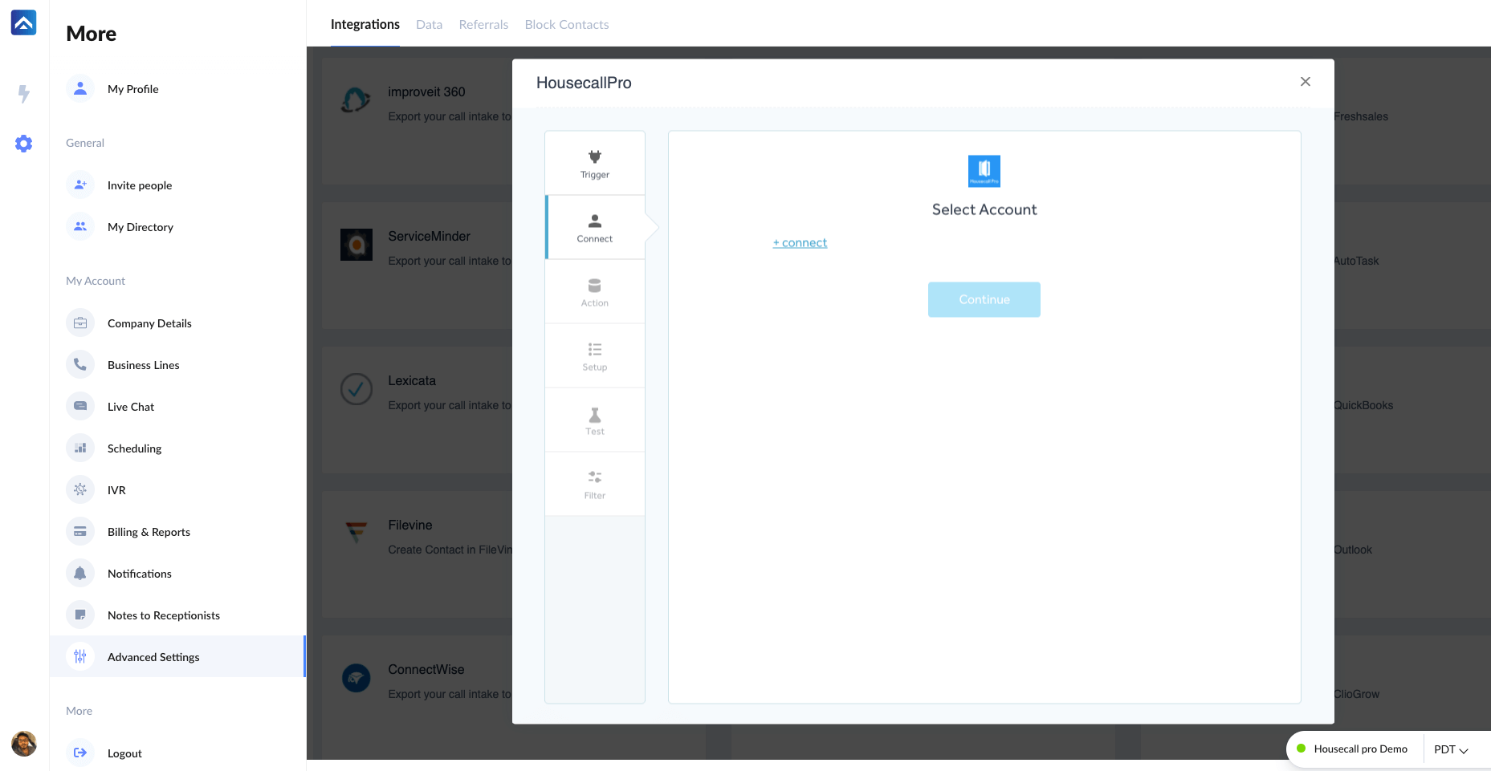Open Notes to Receptionists
The image size is (1491, 771).
pos(164,615)
